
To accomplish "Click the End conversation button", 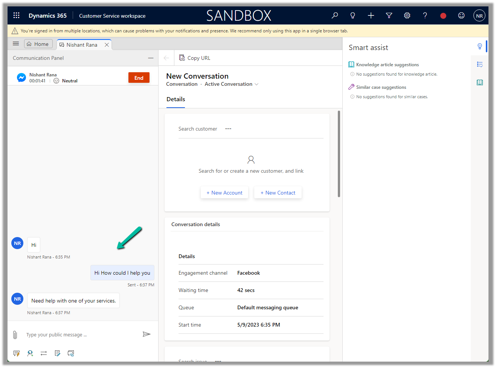I will pyautogui.click(x=139, y=78).
